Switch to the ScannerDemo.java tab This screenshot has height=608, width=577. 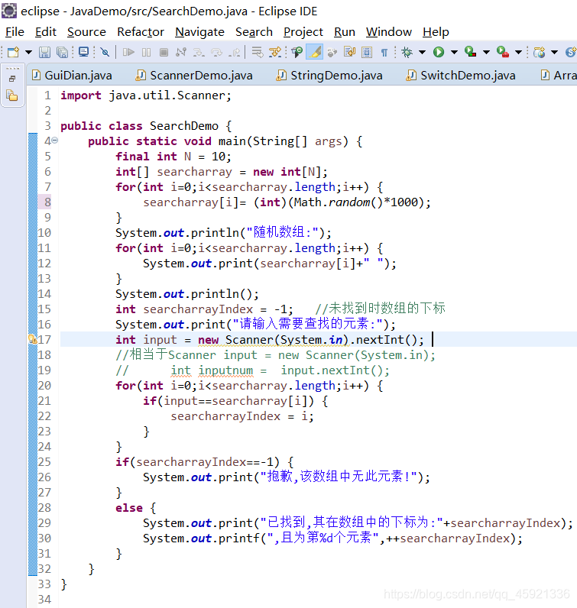pos(194,75)
